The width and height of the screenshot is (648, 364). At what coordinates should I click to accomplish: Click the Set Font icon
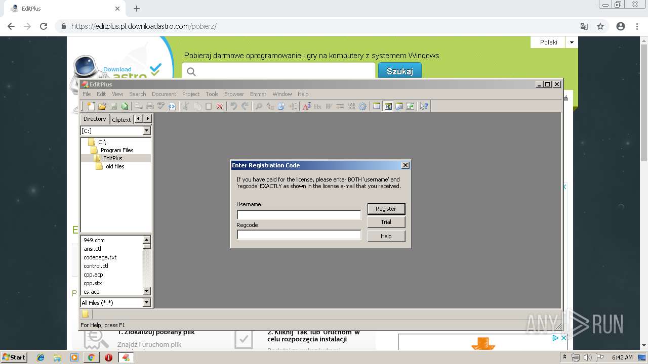click(307, 106)
